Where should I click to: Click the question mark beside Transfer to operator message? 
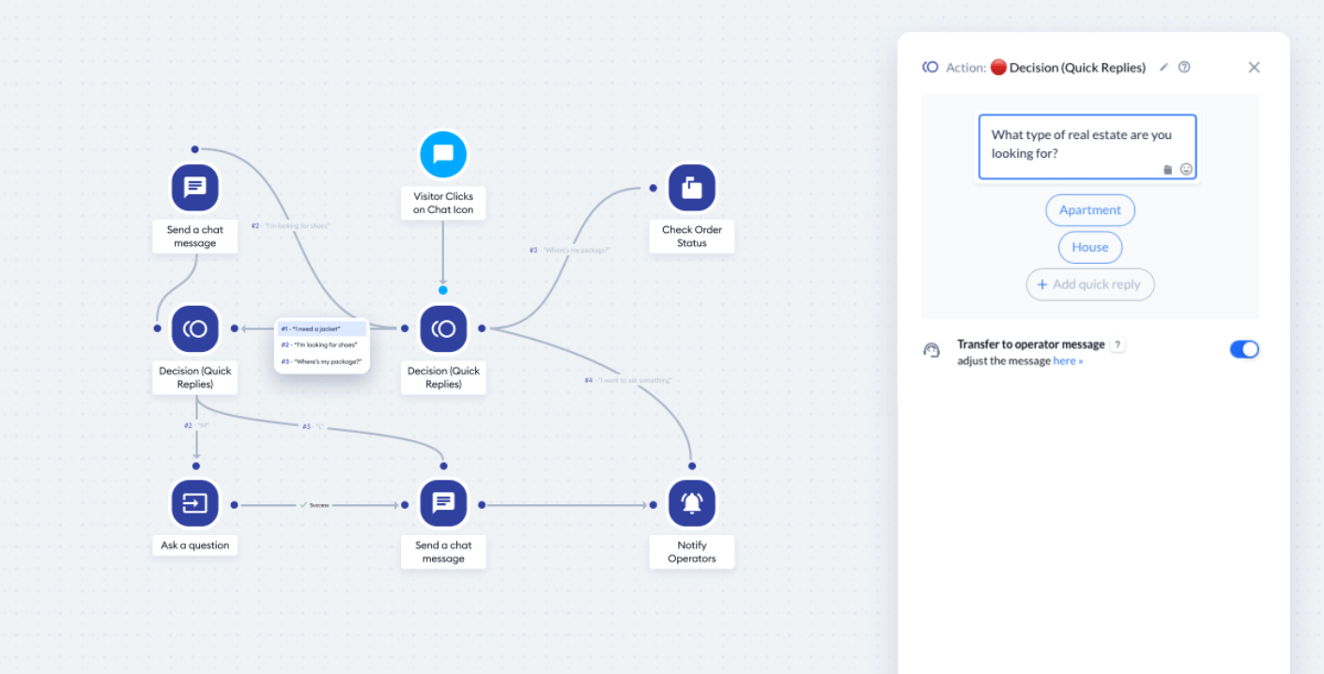(1117, 345)
